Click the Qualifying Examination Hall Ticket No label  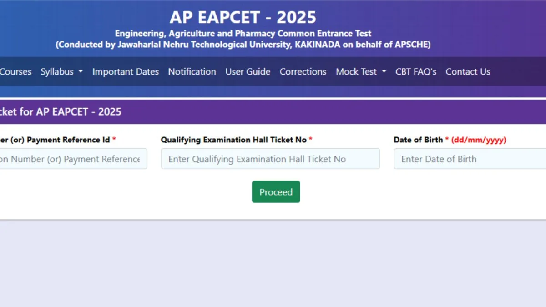234,140
